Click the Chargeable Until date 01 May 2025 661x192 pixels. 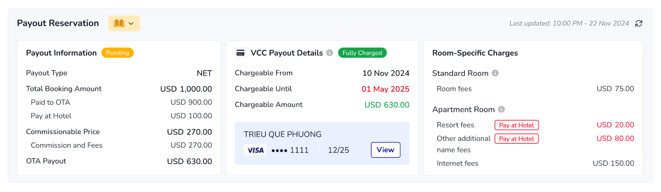385,89
